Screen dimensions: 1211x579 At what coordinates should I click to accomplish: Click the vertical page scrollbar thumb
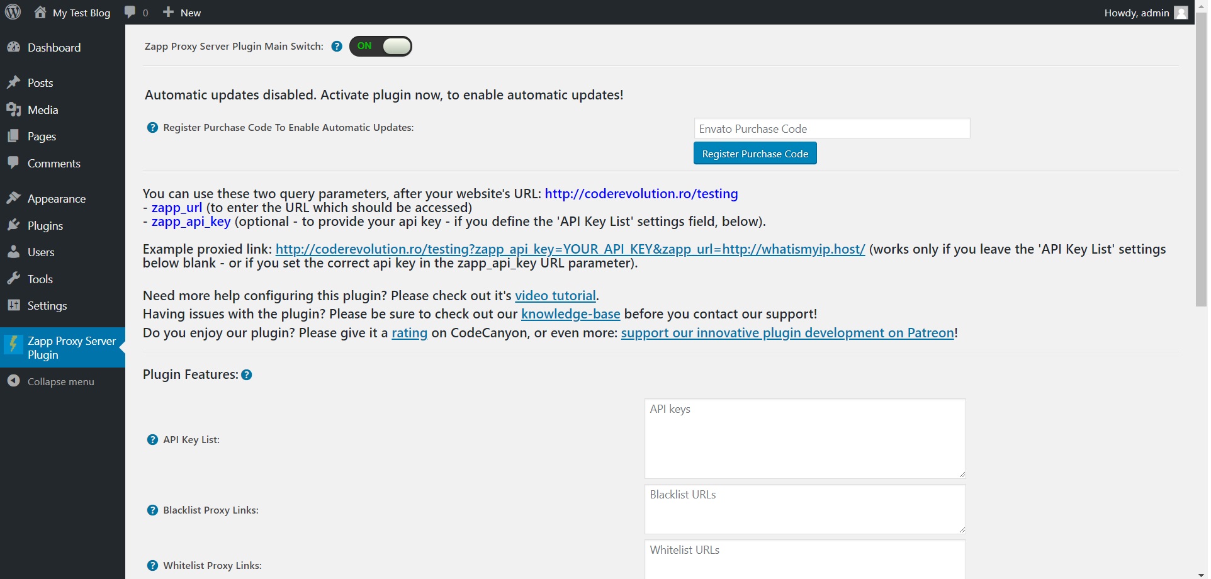[x=1201, y=160]
